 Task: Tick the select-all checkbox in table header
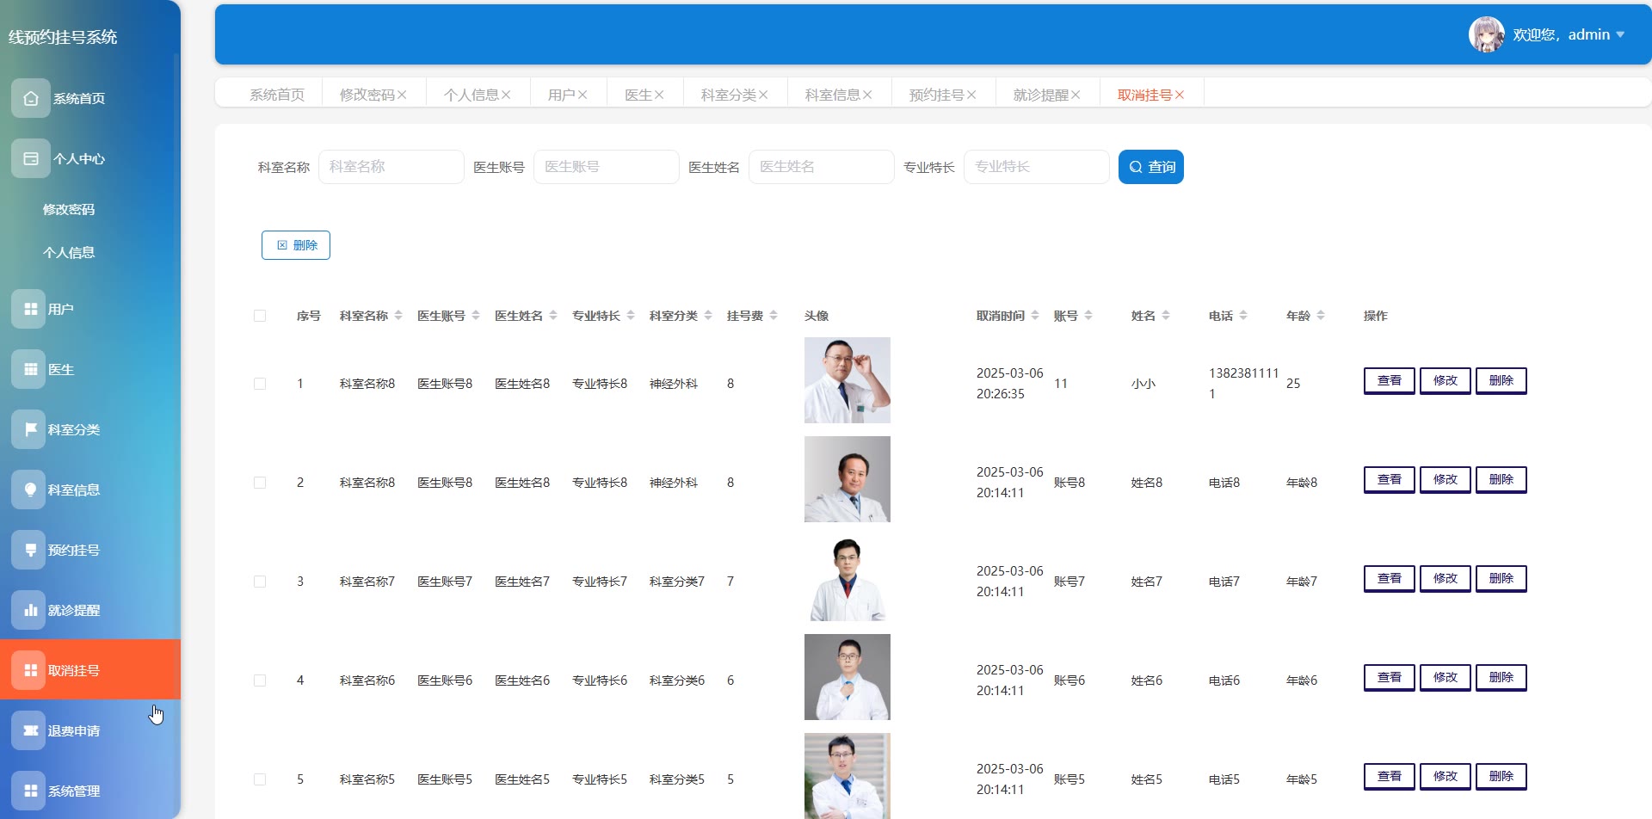click(x=260, y=316)
